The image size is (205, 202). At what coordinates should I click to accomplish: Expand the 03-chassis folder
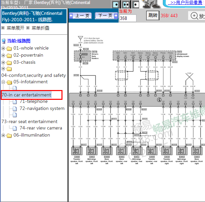3,62
